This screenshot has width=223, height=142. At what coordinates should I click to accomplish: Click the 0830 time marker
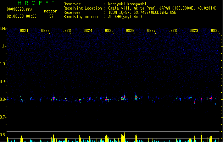[215, 31]
